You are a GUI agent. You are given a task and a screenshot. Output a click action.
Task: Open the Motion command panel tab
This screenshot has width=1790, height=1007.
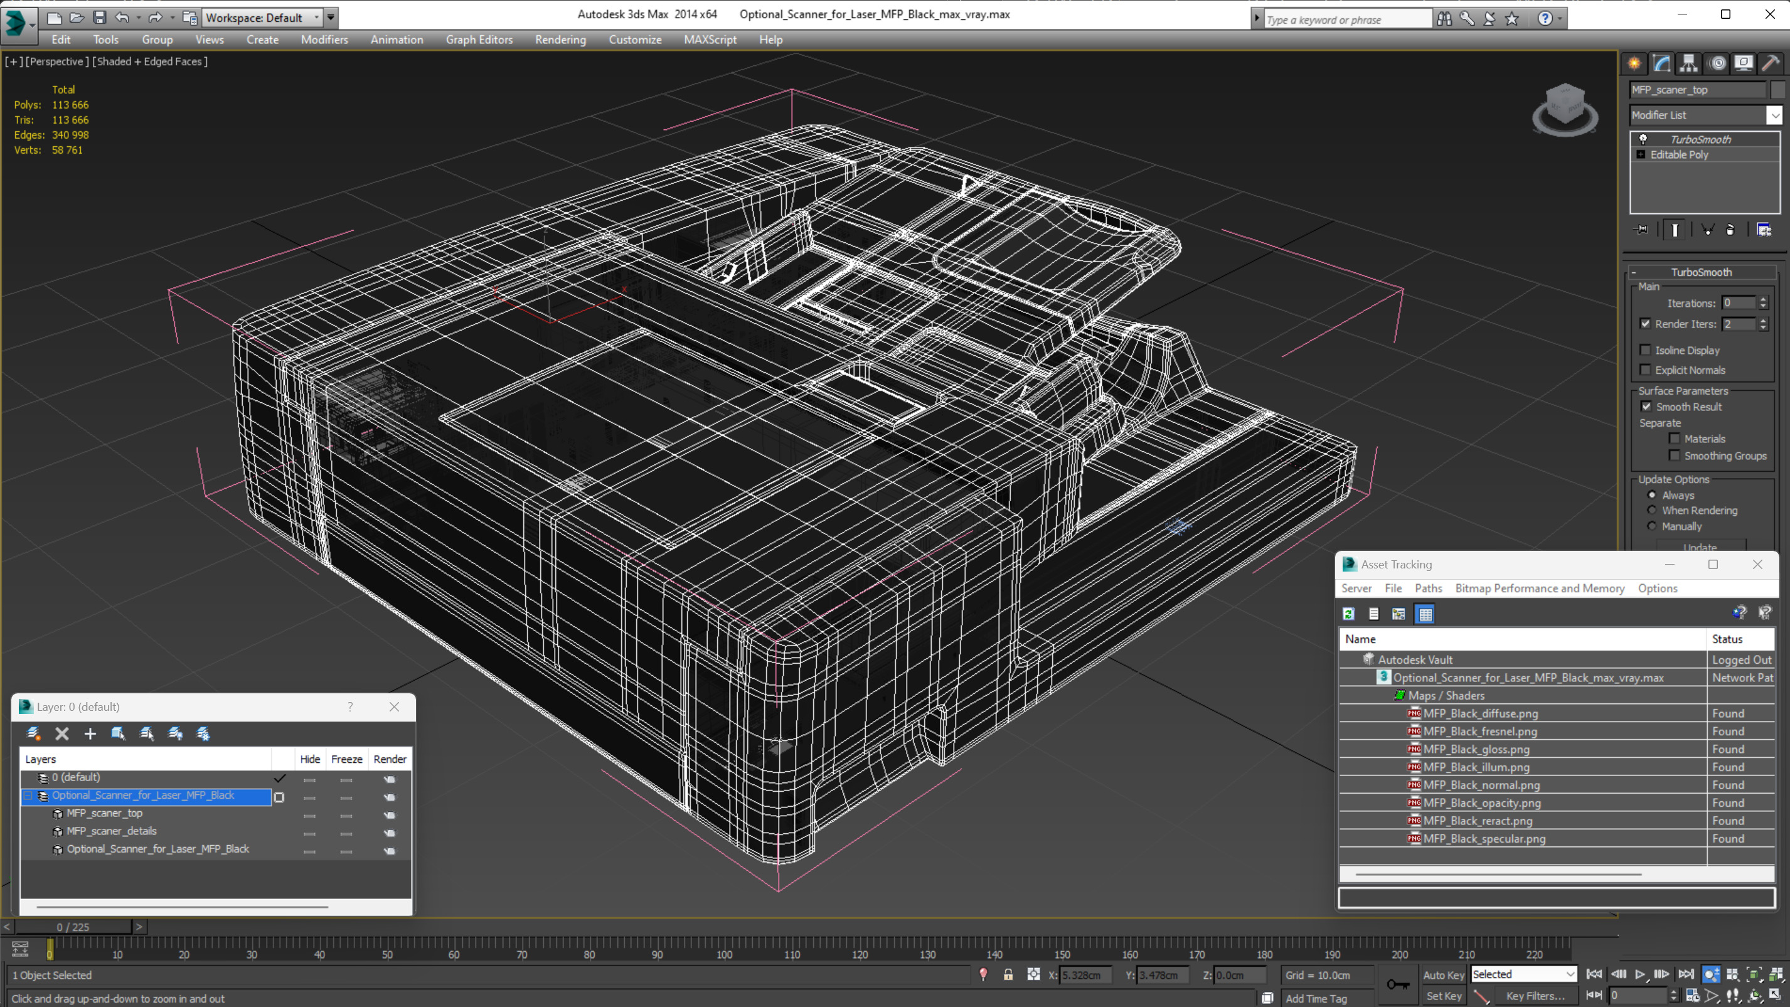pyautogui.click(x=1717, y=63)
